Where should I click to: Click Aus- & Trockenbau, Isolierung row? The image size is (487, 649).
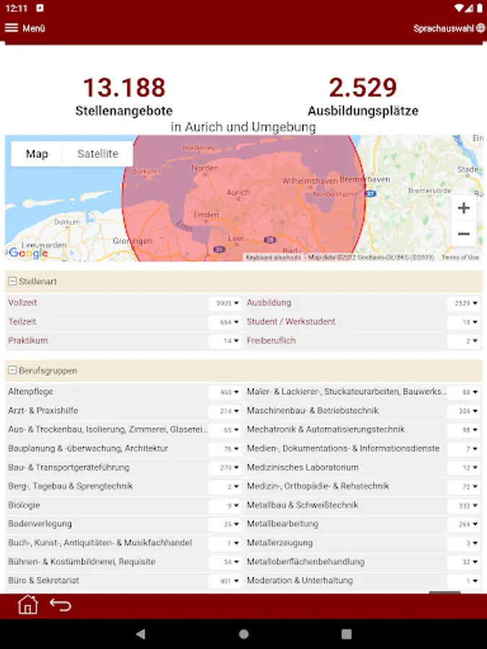tap(108, 429)
